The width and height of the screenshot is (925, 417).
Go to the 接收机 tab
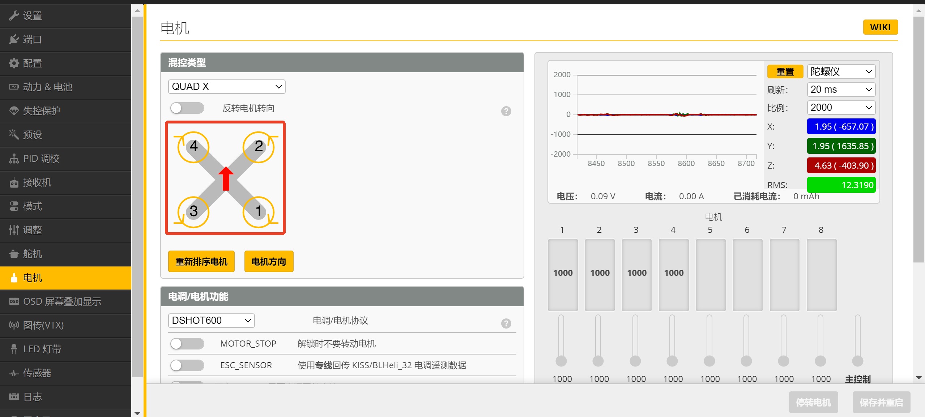coord(37,182)
